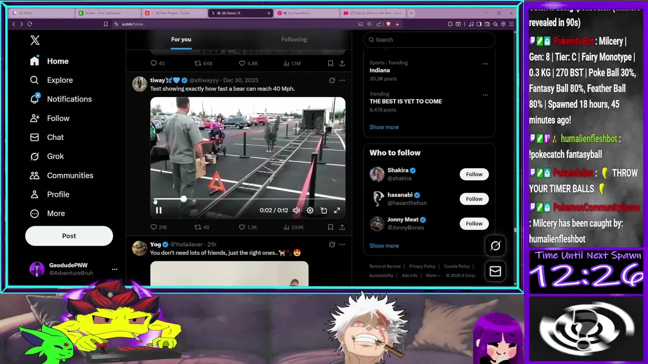This screenshot has width=648, height=364.
Task: Show more trending topics
Action: pos(384,127)
